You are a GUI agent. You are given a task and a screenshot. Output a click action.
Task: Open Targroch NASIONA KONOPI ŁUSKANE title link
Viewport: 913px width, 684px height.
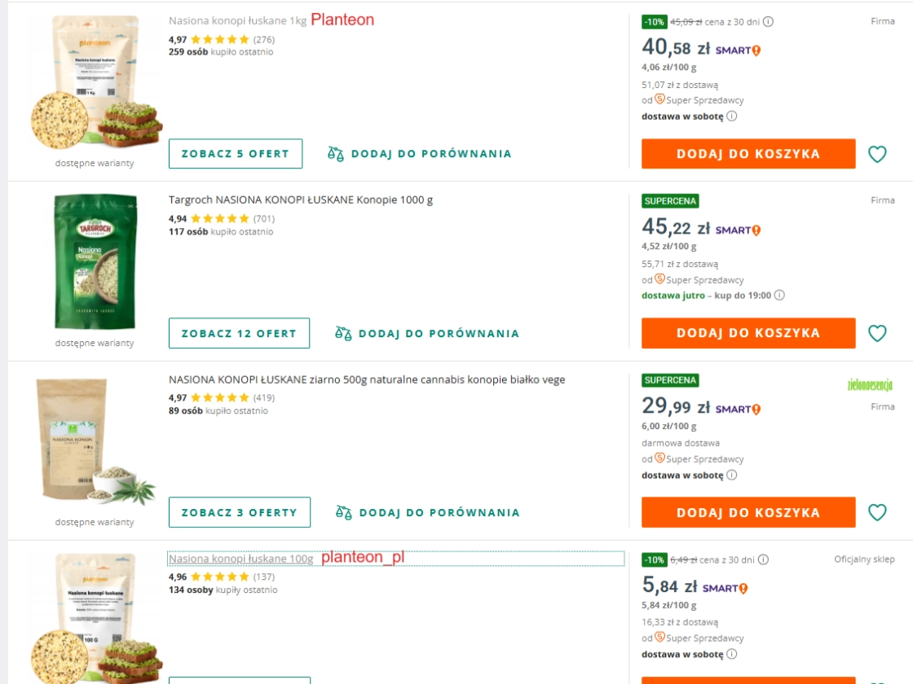[x=301, y=200]
